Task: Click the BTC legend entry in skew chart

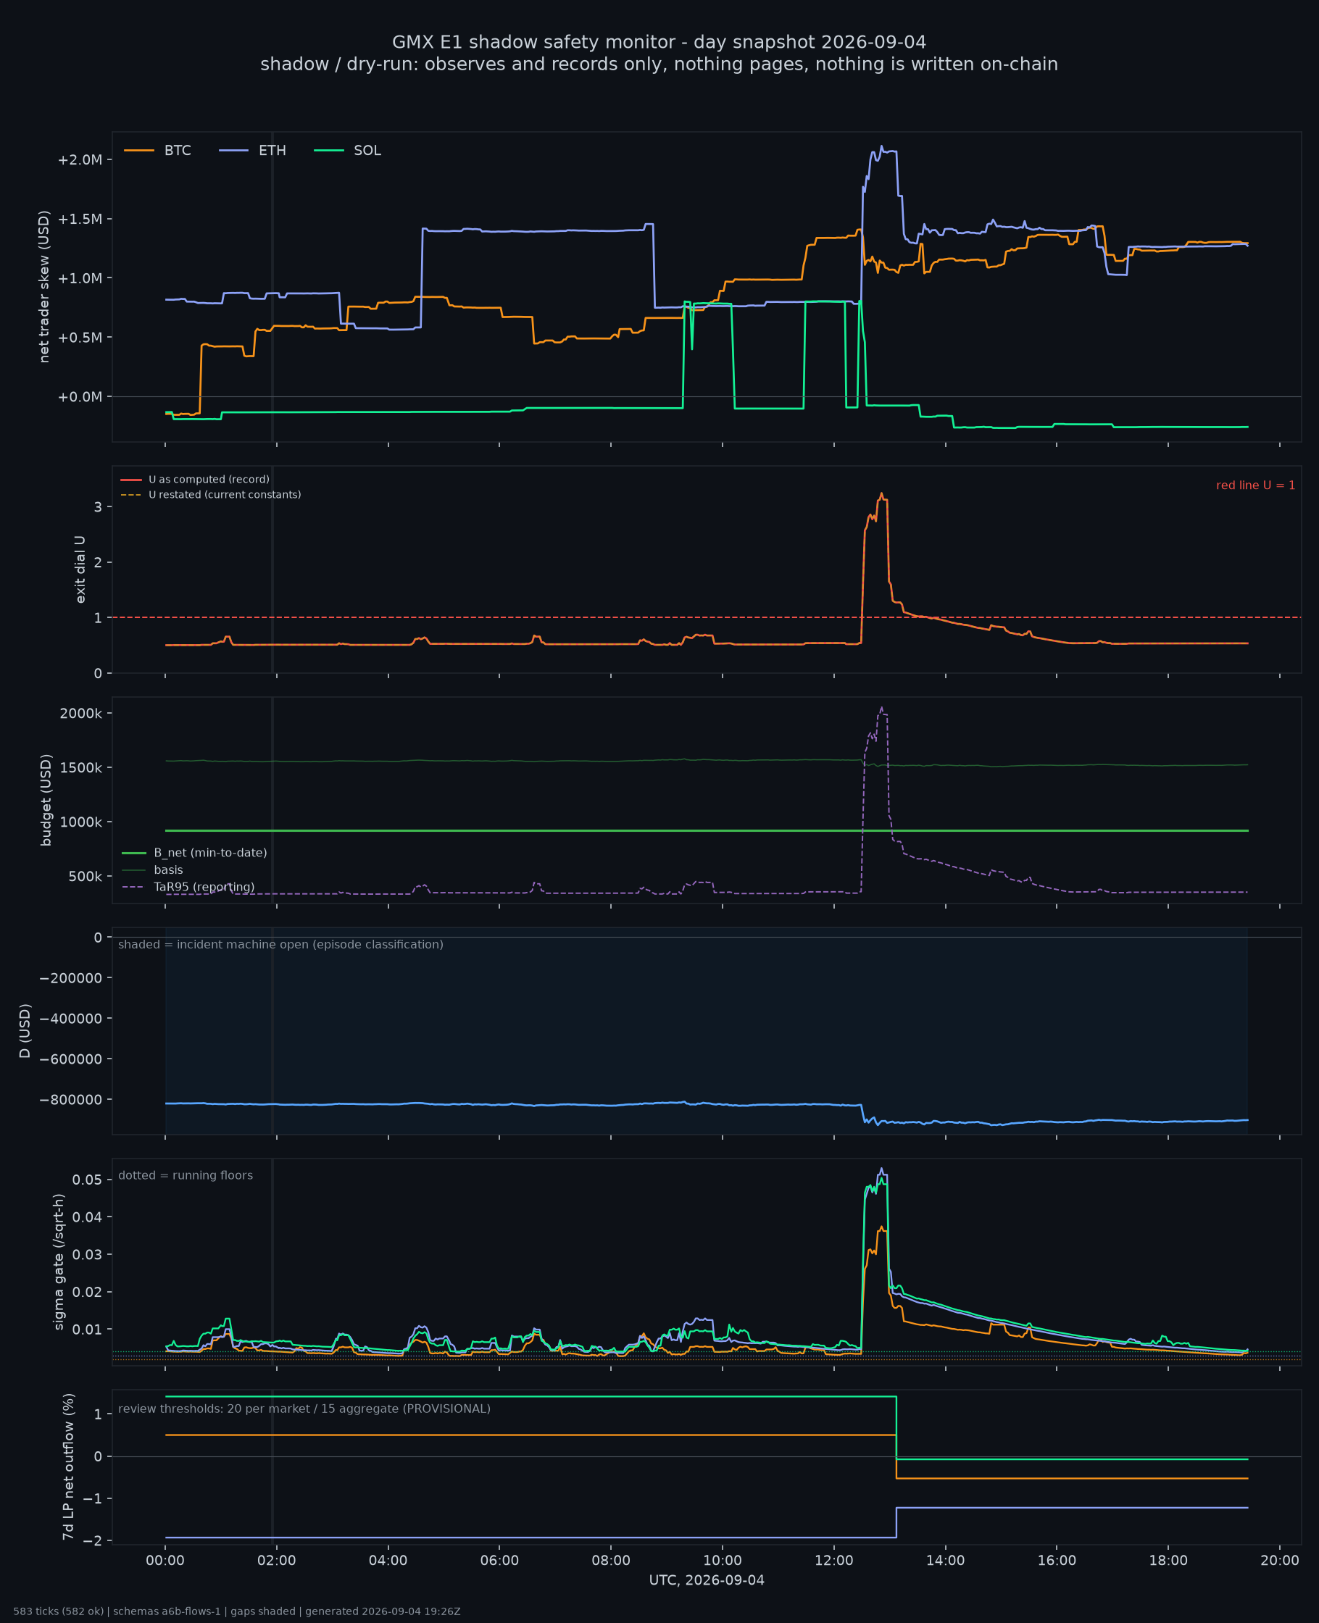Action: click(157, 151)
